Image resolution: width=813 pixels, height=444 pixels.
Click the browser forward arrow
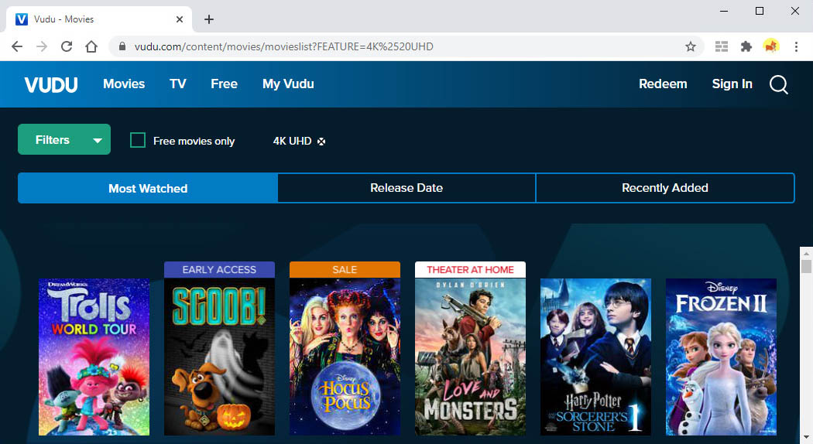coord(42,46)
